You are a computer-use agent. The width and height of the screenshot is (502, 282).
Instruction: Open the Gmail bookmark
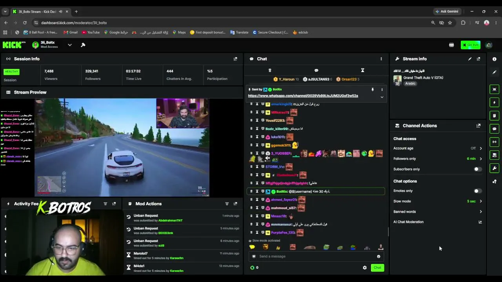[x=71, y=33]
